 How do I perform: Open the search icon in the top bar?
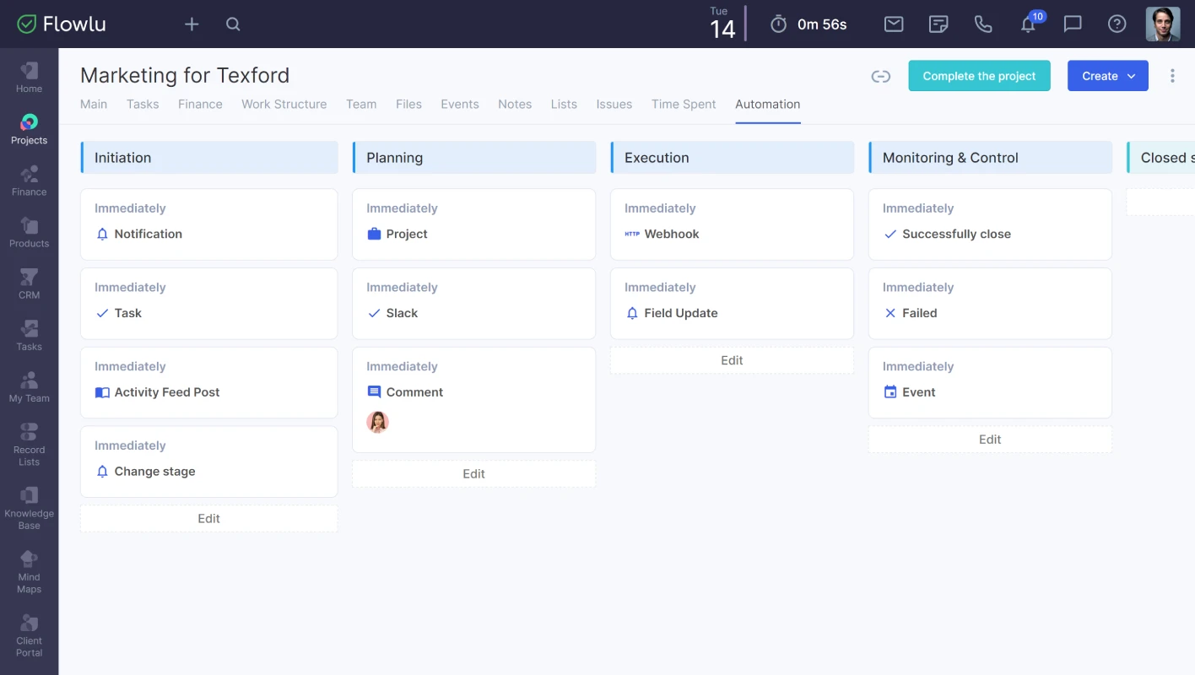tap(233, 24)
